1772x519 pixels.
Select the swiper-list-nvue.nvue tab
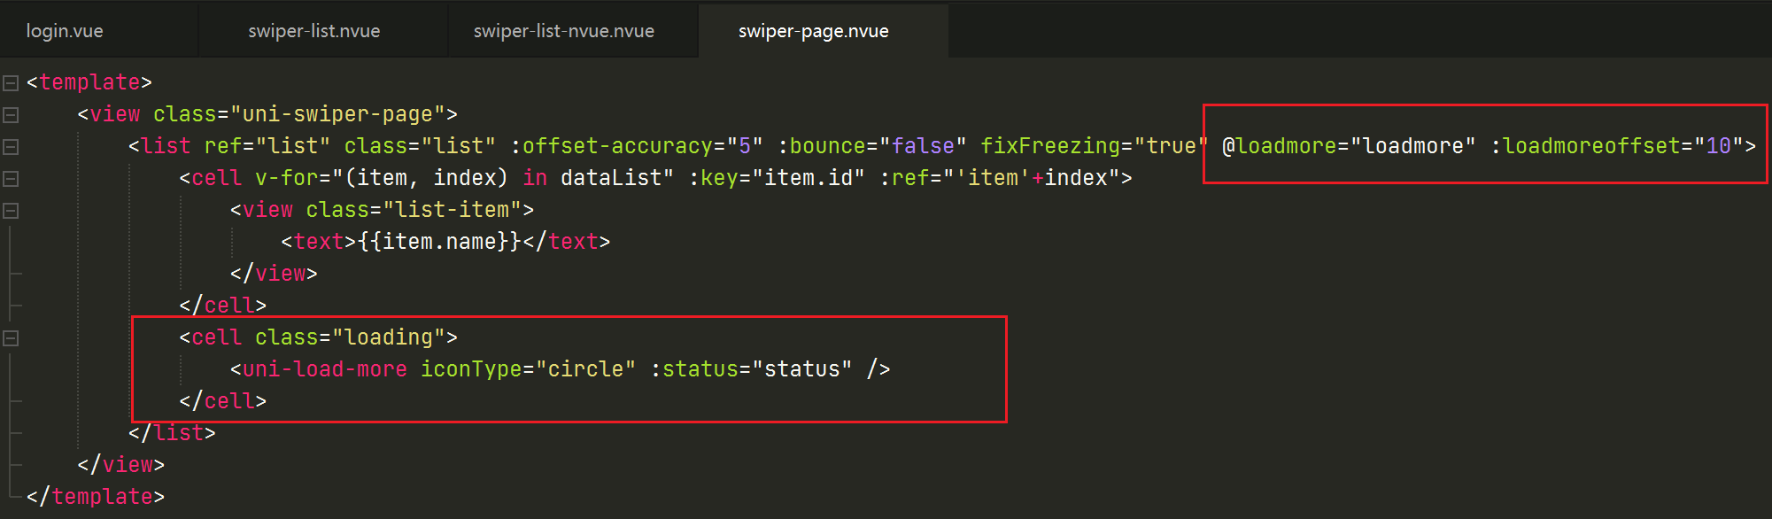coord(563,31)
